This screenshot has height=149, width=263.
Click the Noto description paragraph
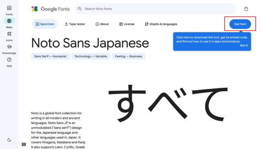coord(58,130)
